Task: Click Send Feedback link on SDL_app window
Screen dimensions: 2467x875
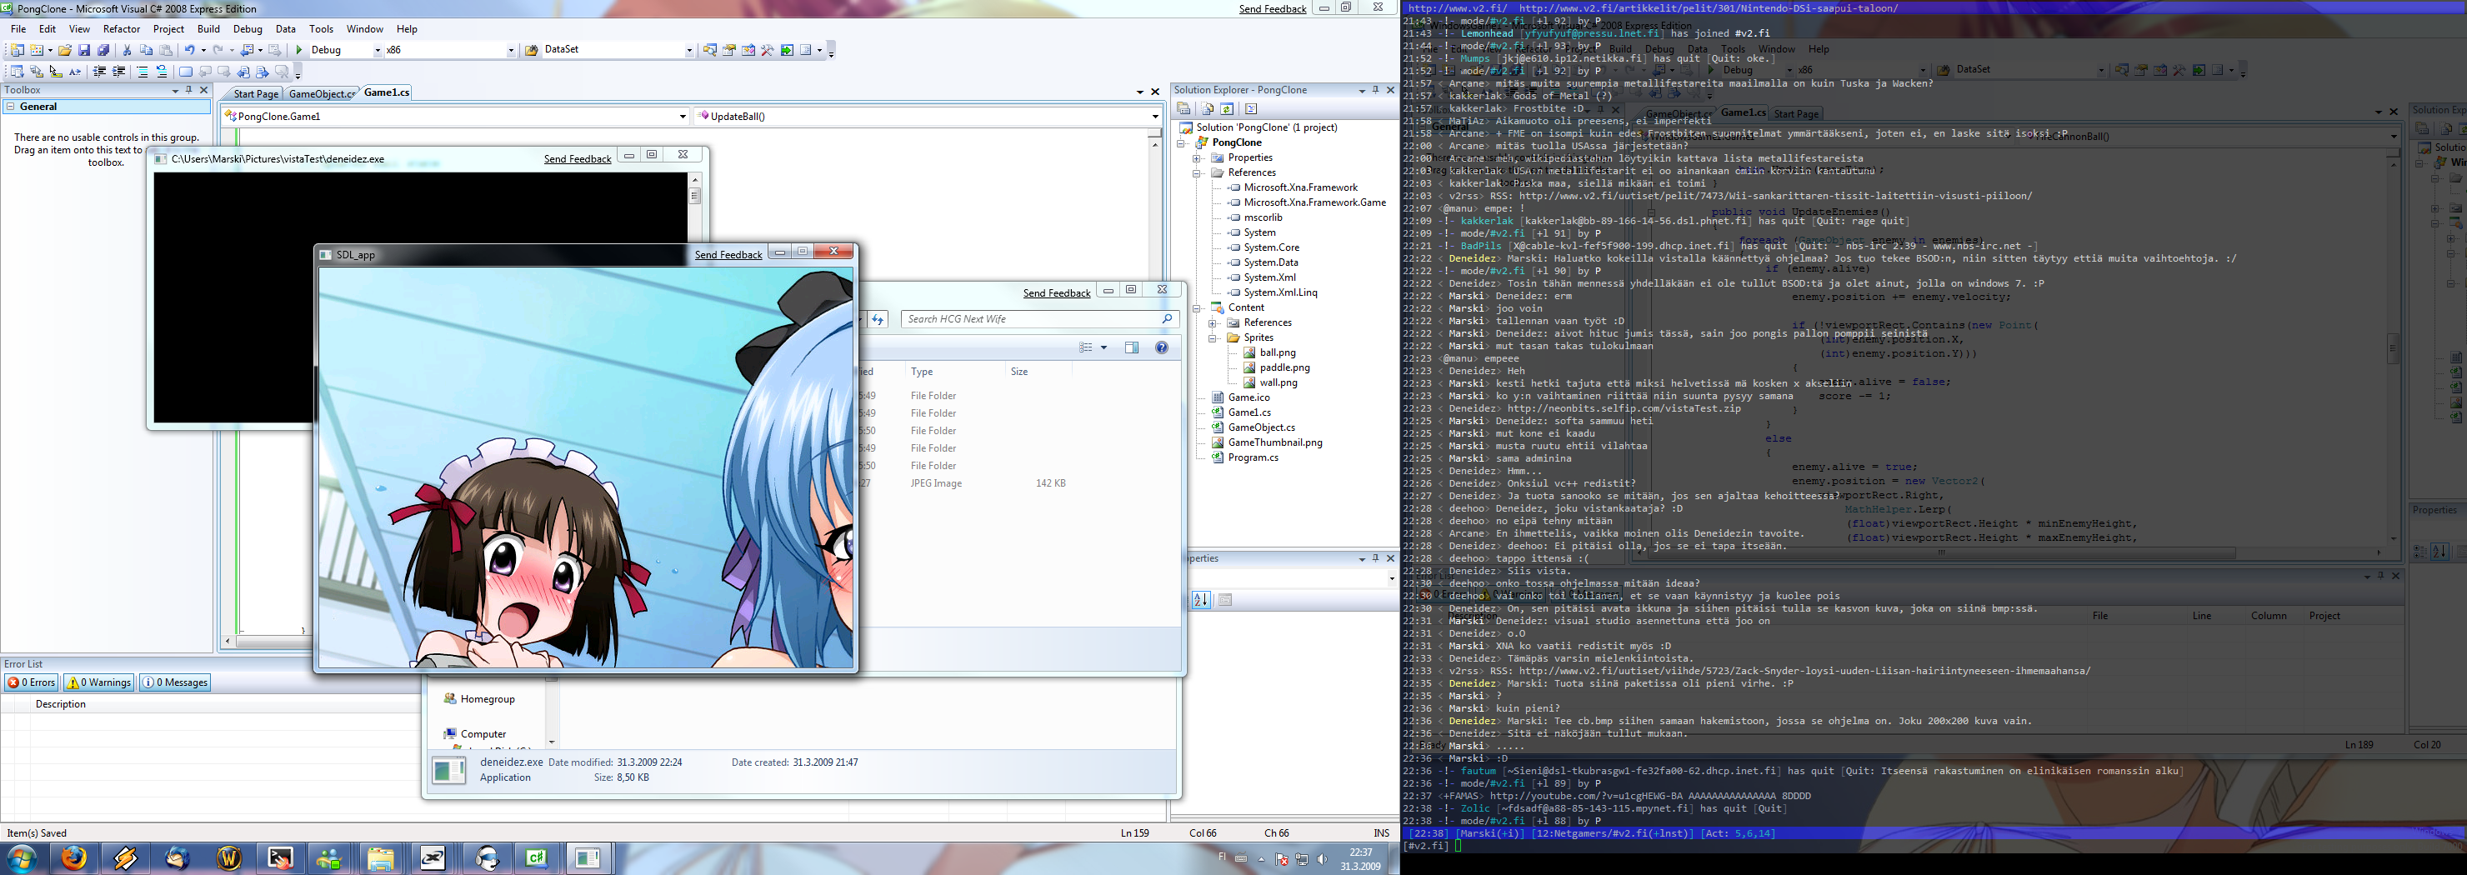Action: point(728,255)
